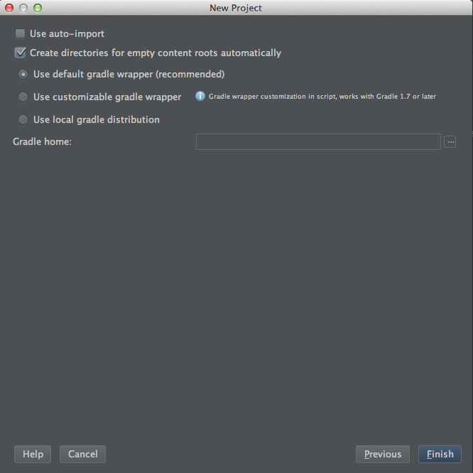Click the Gradle 1.7 wrapper customization hint text

pos(322,97)
